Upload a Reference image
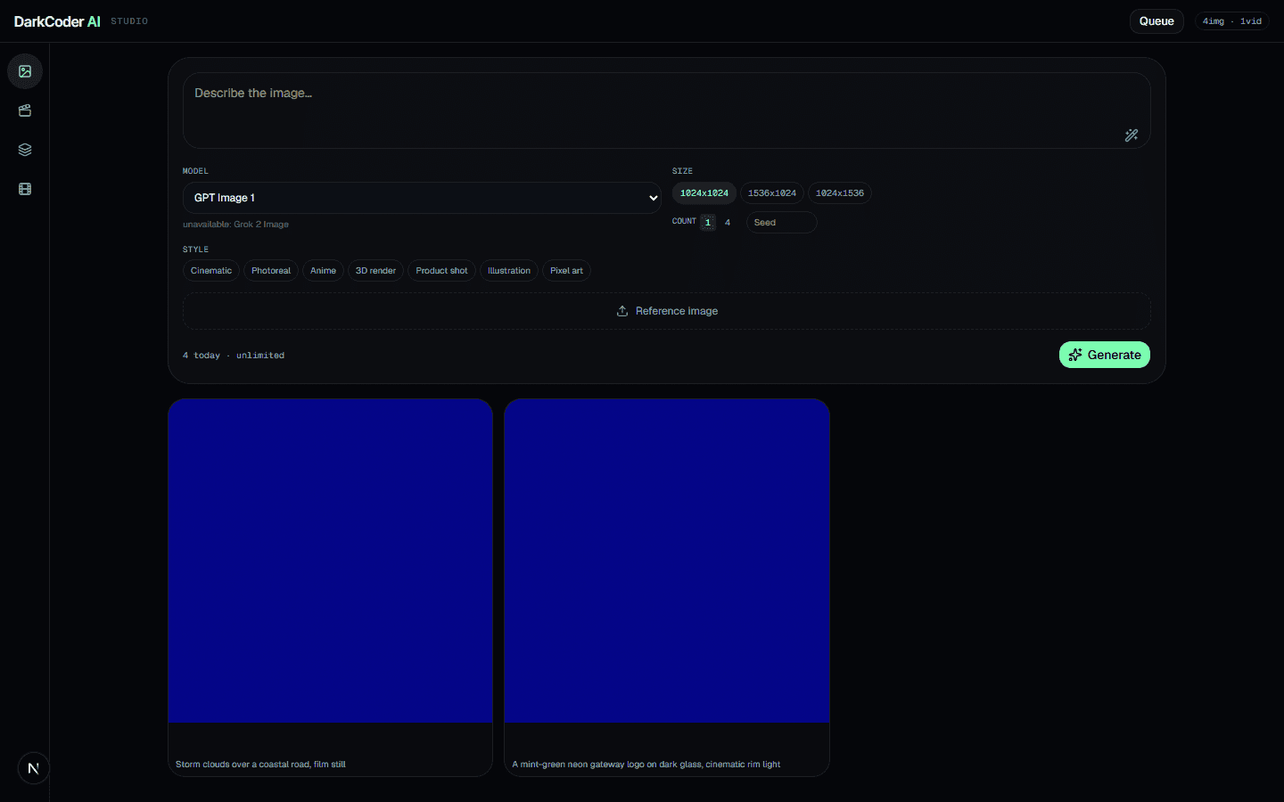Viewport: 1284px width, 802px height. [x=667, y=311]
